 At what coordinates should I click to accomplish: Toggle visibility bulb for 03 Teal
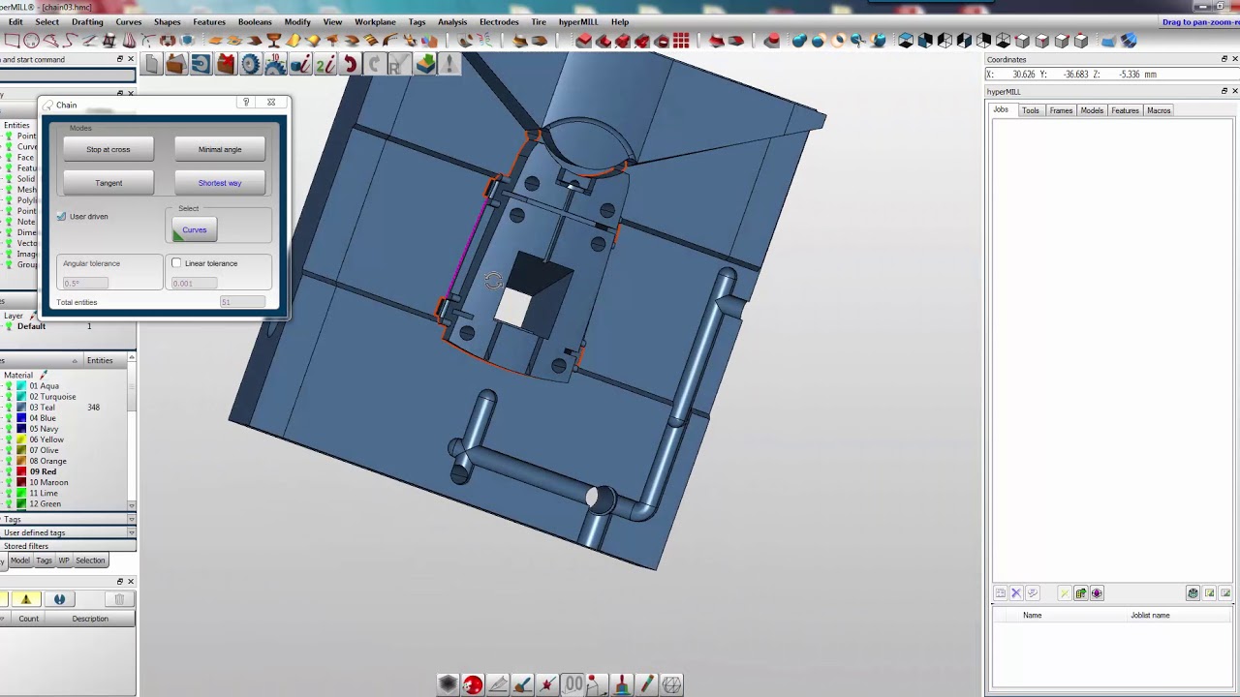tap(10, 408)
